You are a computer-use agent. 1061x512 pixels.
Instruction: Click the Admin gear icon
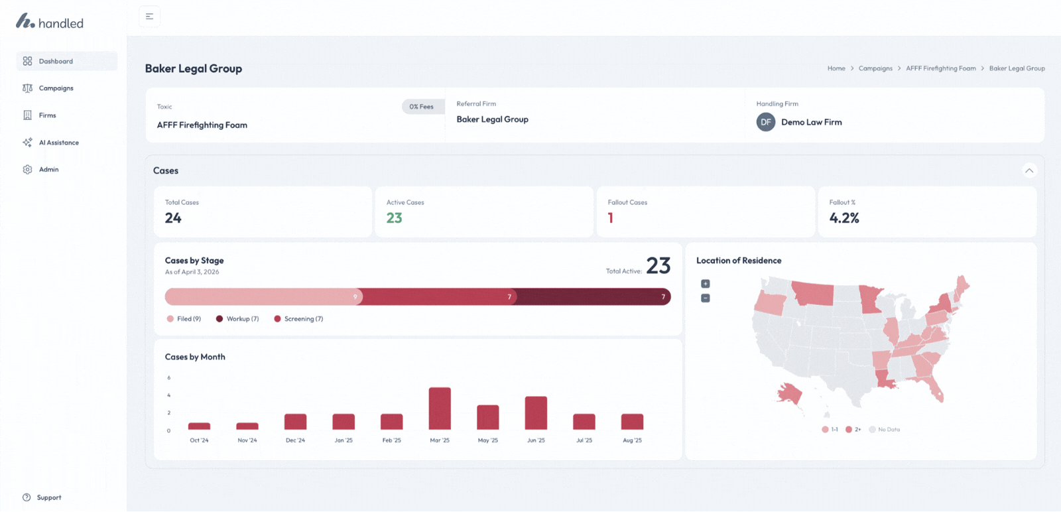(x=27, y=170)
